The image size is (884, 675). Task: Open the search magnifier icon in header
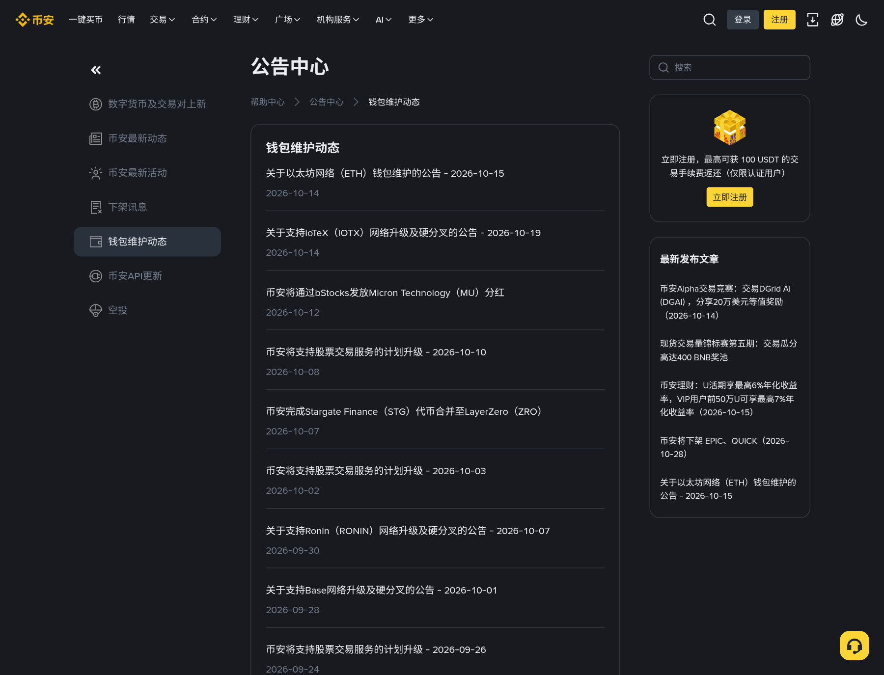709,20
